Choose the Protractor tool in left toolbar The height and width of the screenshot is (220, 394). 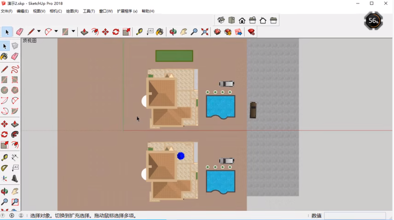[4, 168]
